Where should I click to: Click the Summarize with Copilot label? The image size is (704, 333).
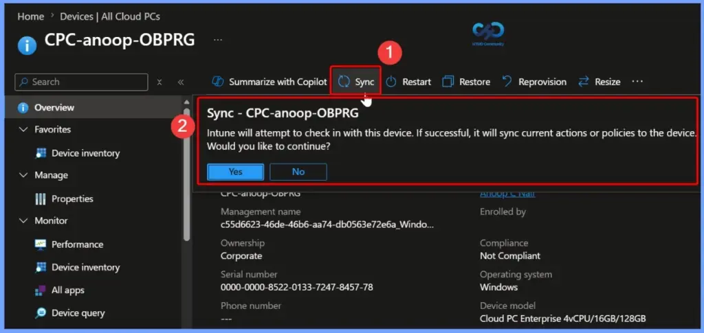pyautogui.click(x=278, y=82)
